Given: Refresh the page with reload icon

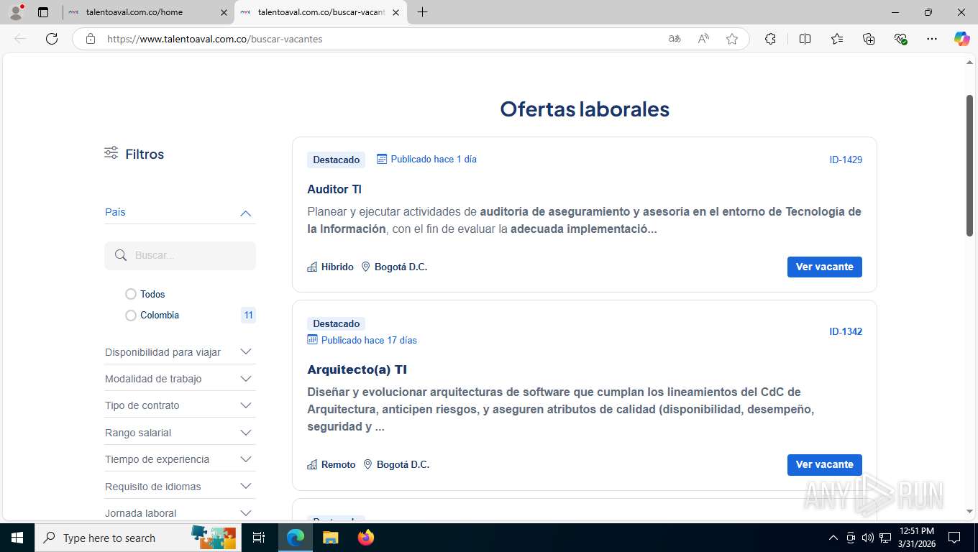Looking at the screenshot, I should tap(52, 39).
